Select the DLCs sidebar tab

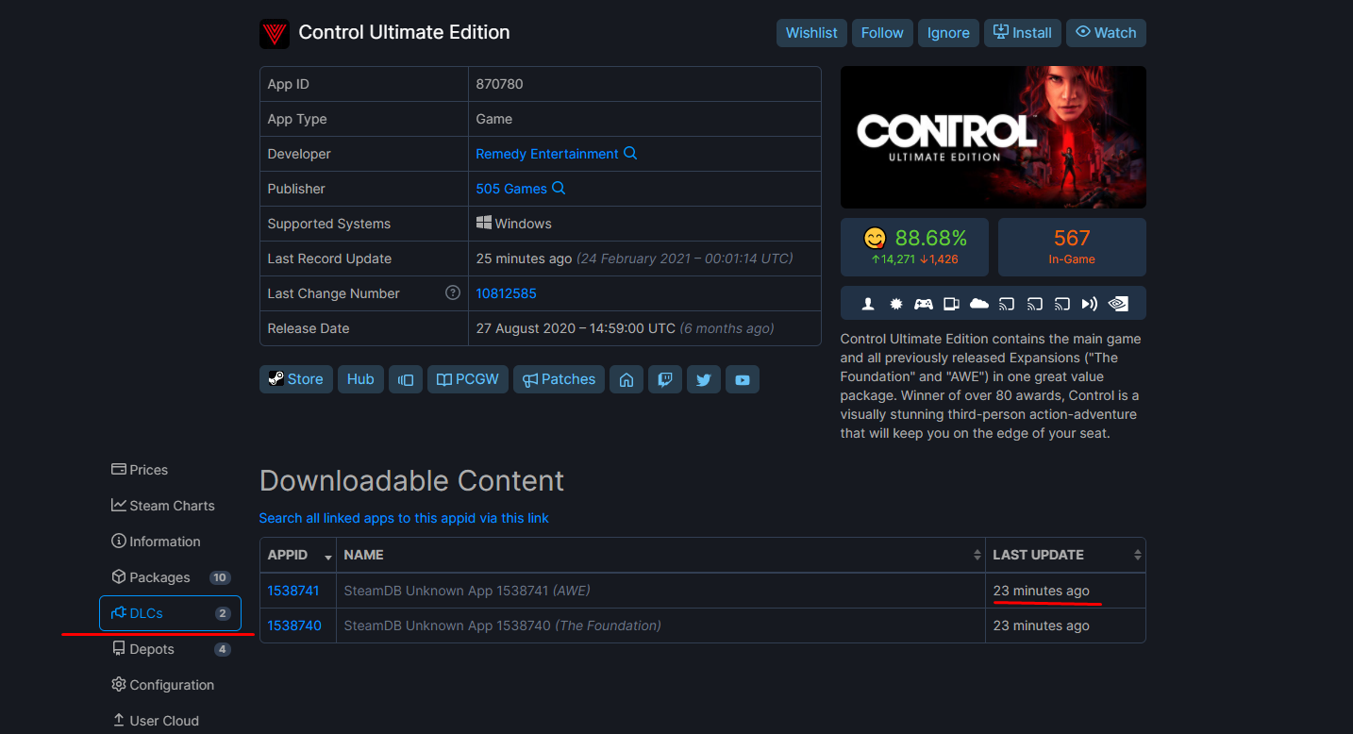coord(170,613)
